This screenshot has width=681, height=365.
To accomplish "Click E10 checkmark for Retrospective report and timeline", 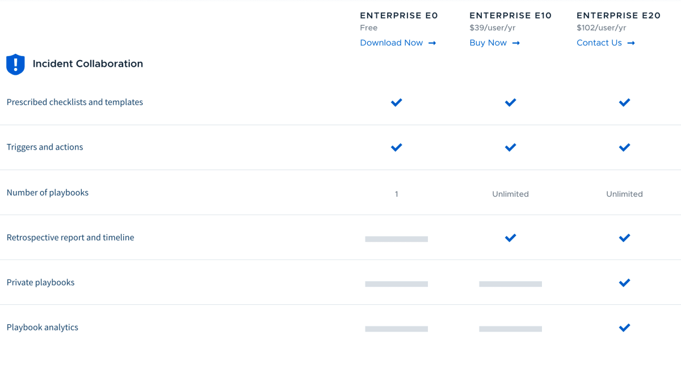I will 511,238.
